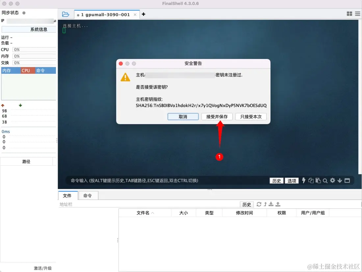This screenshot has height=272, width=362.
Task: Click the 路径 path column header
Action: pyautogui.click(x=26, y=162)
